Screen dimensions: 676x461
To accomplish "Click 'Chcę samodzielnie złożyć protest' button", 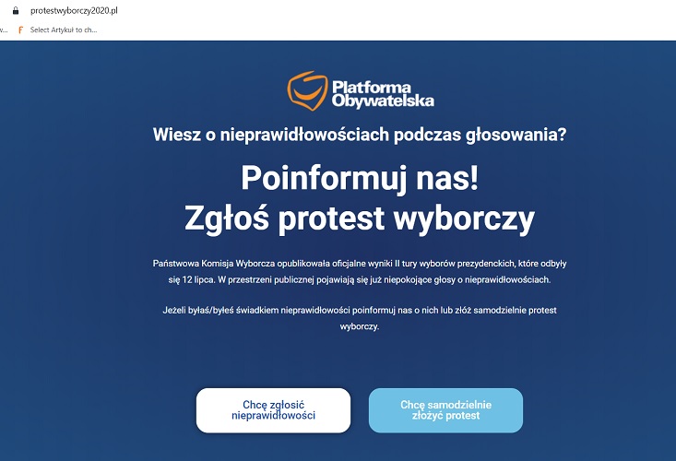I will [x=445, y=410].
